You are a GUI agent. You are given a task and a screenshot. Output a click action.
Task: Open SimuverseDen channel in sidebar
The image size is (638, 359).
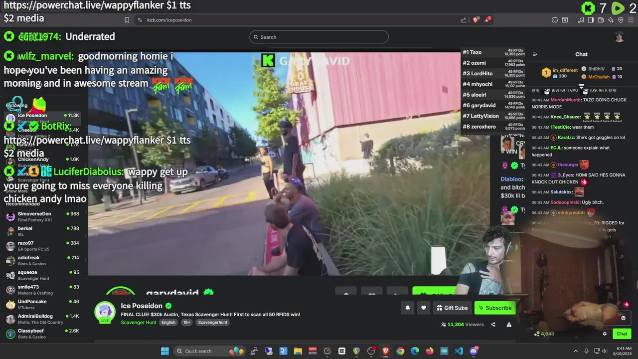(x=44, y=216)
